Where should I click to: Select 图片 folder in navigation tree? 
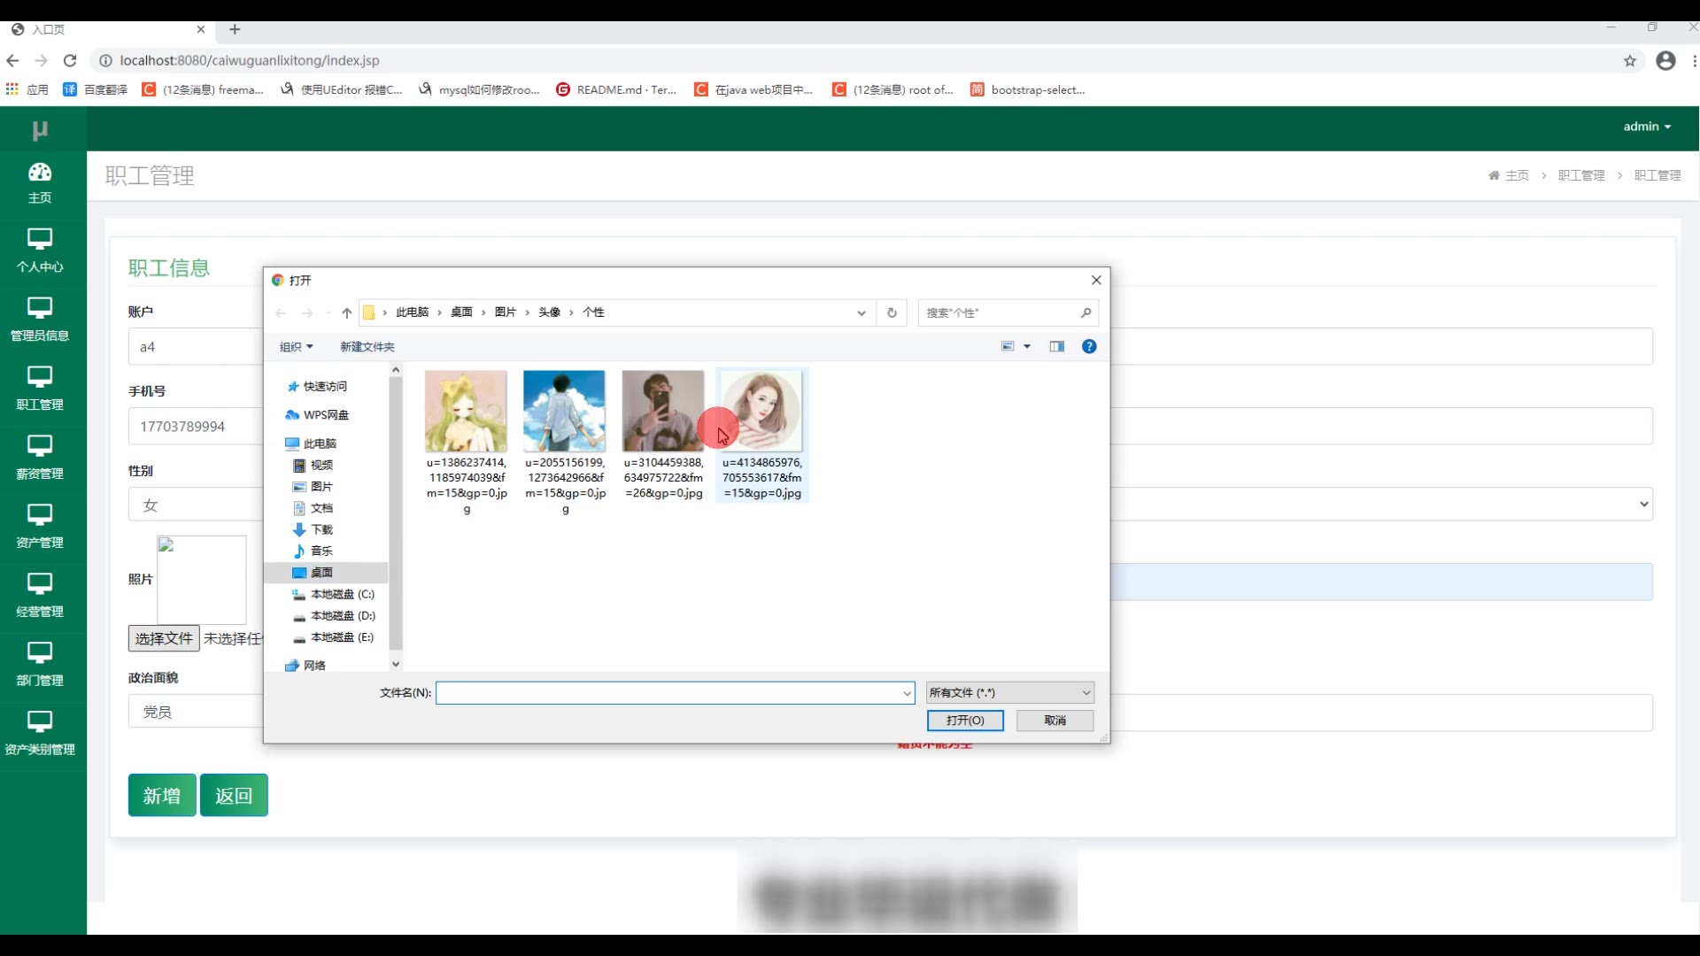click(x=313, y=487)
